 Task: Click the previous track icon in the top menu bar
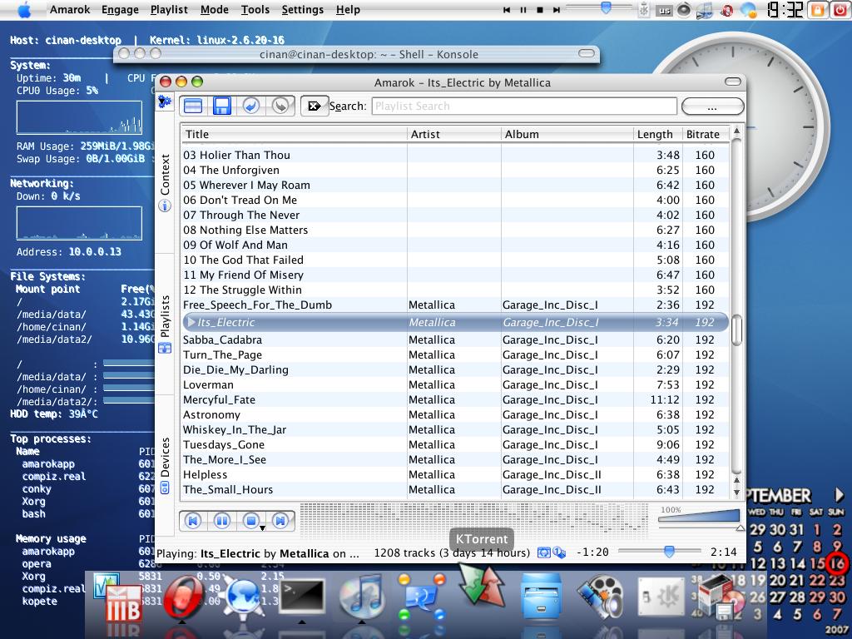(507, 10)
